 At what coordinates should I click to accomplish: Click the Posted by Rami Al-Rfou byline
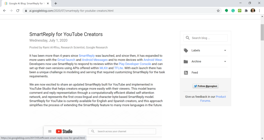(69, 47)
